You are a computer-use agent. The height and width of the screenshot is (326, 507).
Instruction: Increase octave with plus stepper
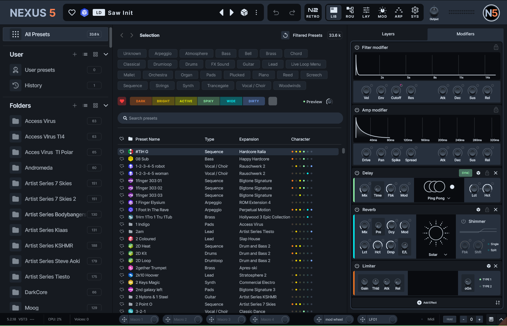[x=479, y=319]
